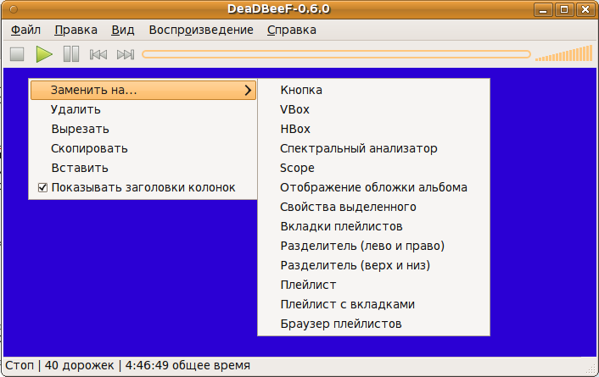Select Отображение обложки альбома

pos(373,187)
